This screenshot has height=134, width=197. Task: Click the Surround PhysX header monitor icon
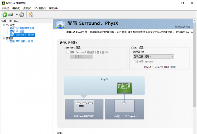tap(60, 24)
